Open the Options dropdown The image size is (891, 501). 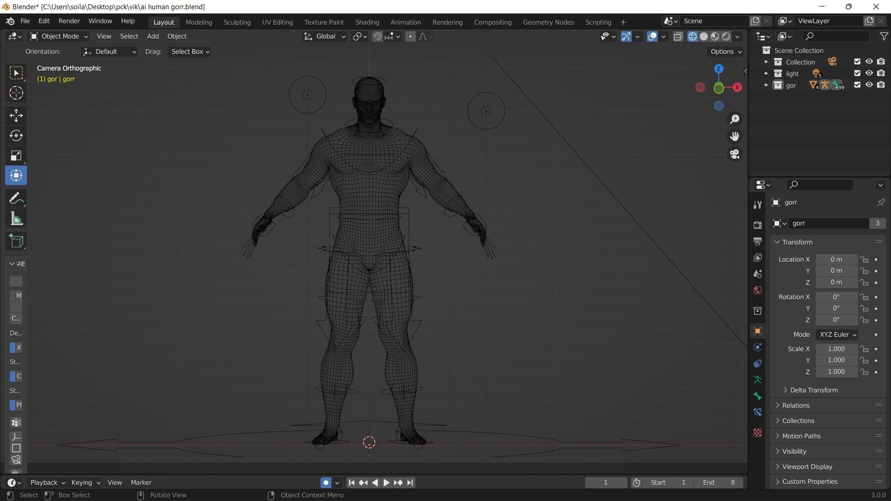(726, 51)
